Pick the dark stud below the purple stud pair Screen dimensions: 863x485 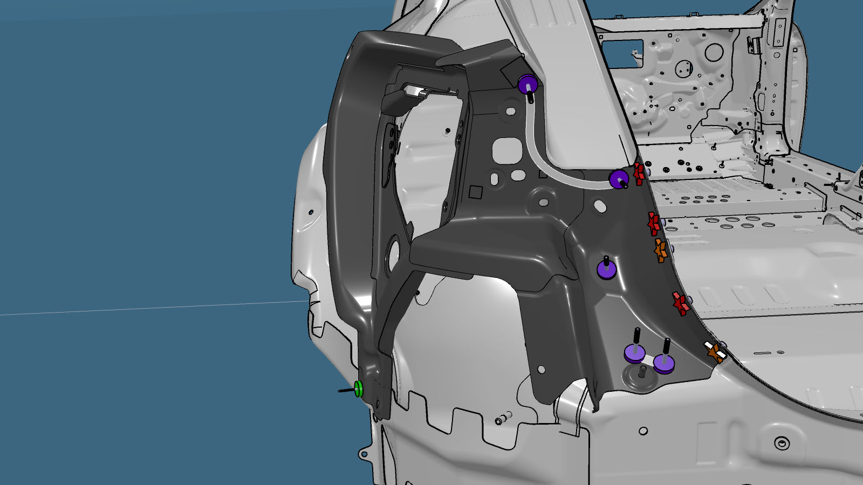tap(642, 372)
